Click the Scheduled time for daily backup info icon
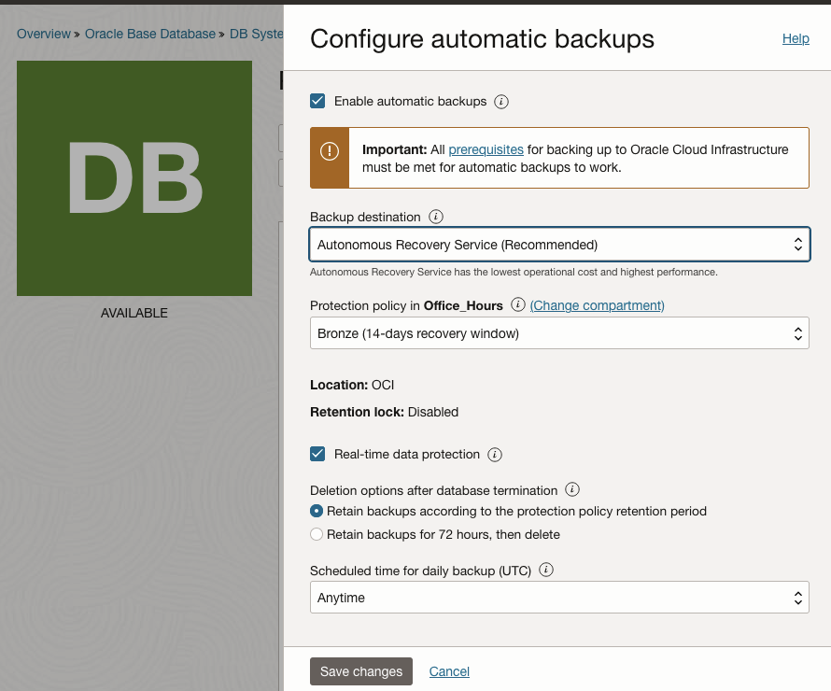Image resolution: width=831 pixels, height=691 pixels. pos(546,570)
